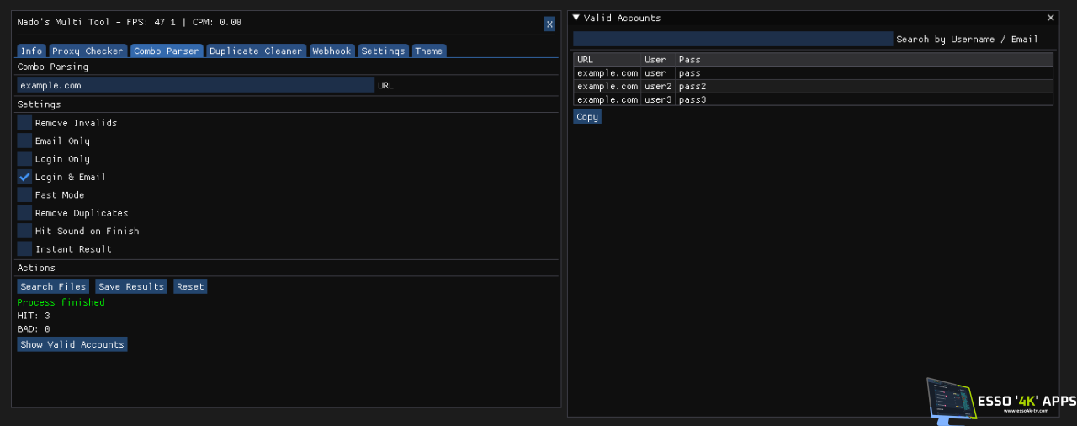Enable Hit Sound on Finish
This screenshot has height=426, width=1077.
click(24, 231)
